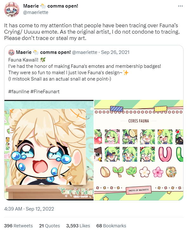Screen dimensions: 187x234
Task: View the 21 Quotes list
Action: [49, 226]
